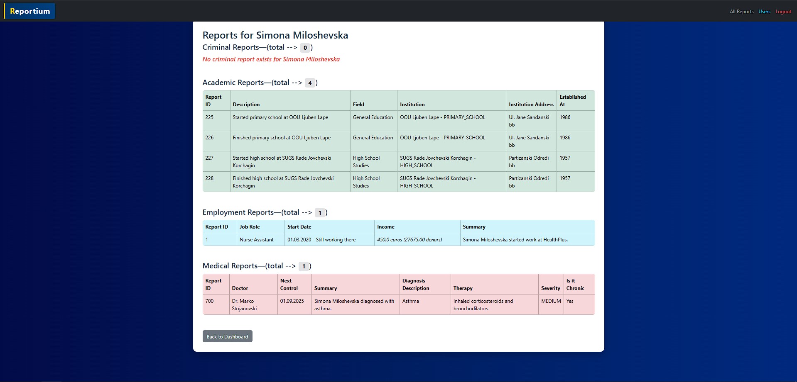Select 'diagnosed with asthma' summary cell
The height and width of the screenshot is (382, 797).
tap(356, 304)
